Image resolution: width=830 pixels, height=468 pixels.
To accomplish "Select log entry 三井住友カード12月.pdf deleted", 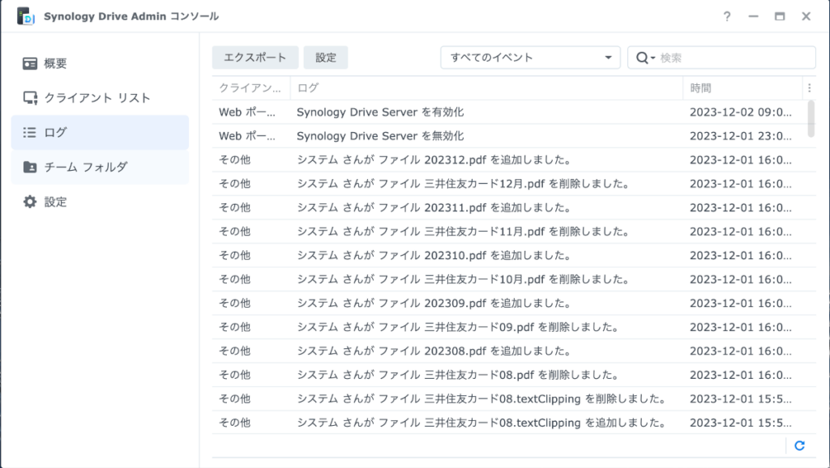I will (513, 184).
